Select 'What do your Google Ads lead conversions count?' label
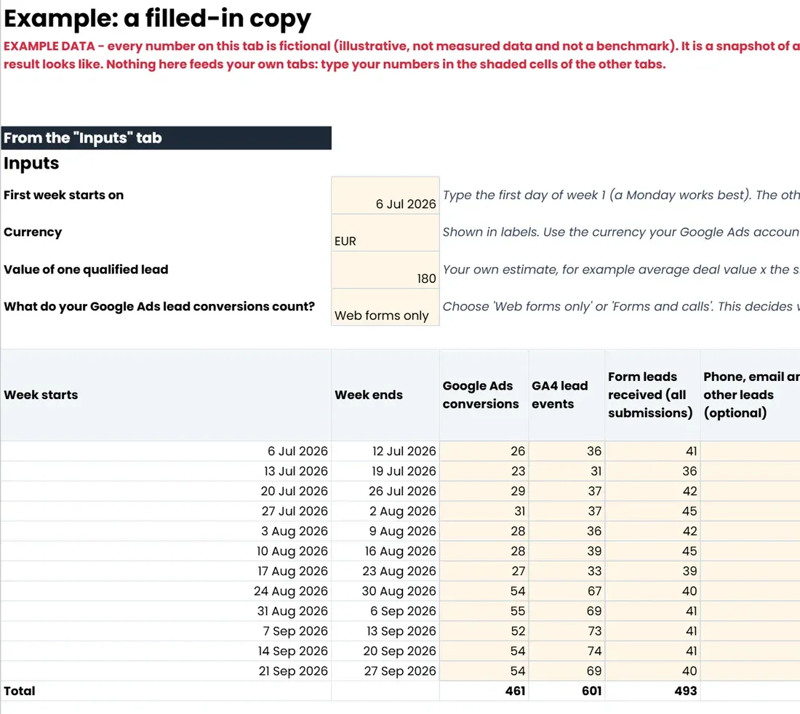Screen dimensions: 800x714 pos(159,307)
